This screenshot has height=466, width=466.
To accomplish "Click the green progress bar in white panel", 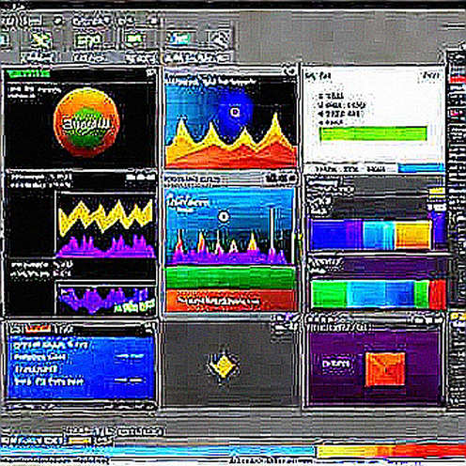I will click(x=373, y=133).
